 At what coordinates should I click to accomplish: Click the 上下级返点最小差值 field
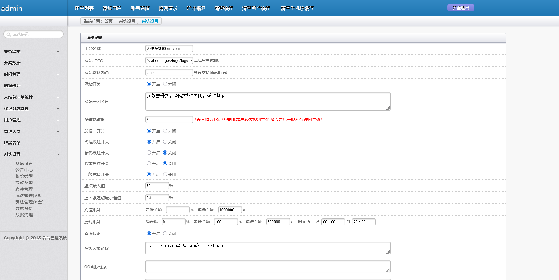pyautogui.click(x=157, y=198)
